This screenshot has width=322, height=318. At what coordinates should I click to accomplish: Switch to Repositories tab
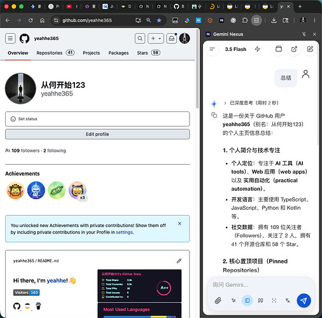(55, 53)
